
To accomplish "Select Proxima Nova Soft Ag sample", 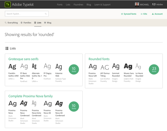I will click(93, 67).
